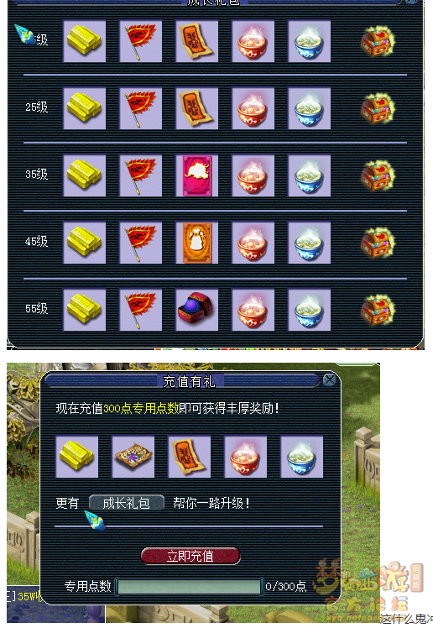Select the gold bars in the 35级 row
The height and width of the screenshot is (628, 433).
[x=85, y=175]
